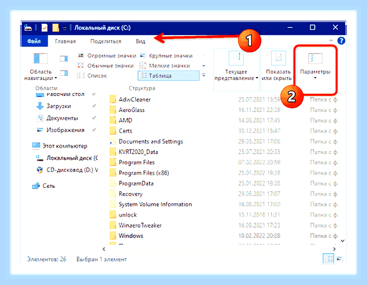
Task: Expand the Параметры dropdown arrow
Action: [x=315, y=78]
